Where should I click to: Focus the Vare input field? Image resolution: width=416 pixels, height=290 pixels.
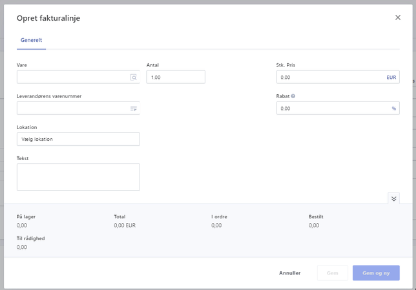point(72,78)
